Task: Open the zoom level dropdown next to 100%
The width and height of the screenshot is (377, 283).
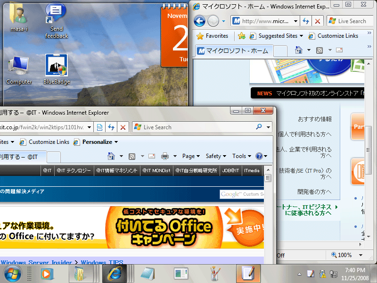Action: coord(361,255)
